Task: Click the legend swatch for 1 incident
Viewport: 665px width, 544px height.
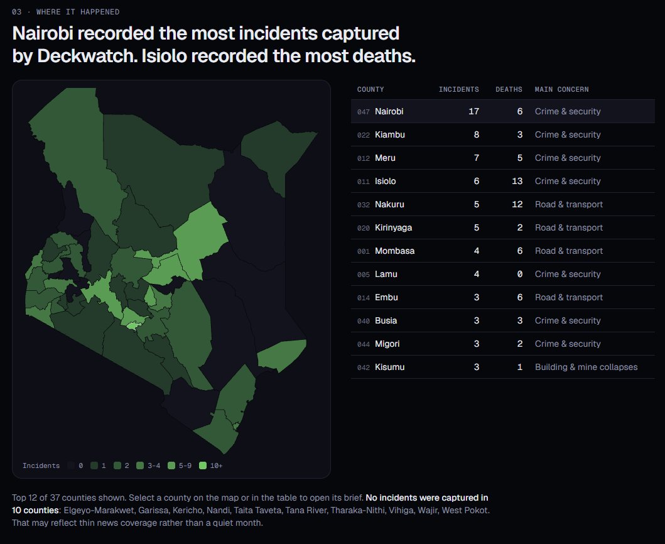Action: coord(94,465)
